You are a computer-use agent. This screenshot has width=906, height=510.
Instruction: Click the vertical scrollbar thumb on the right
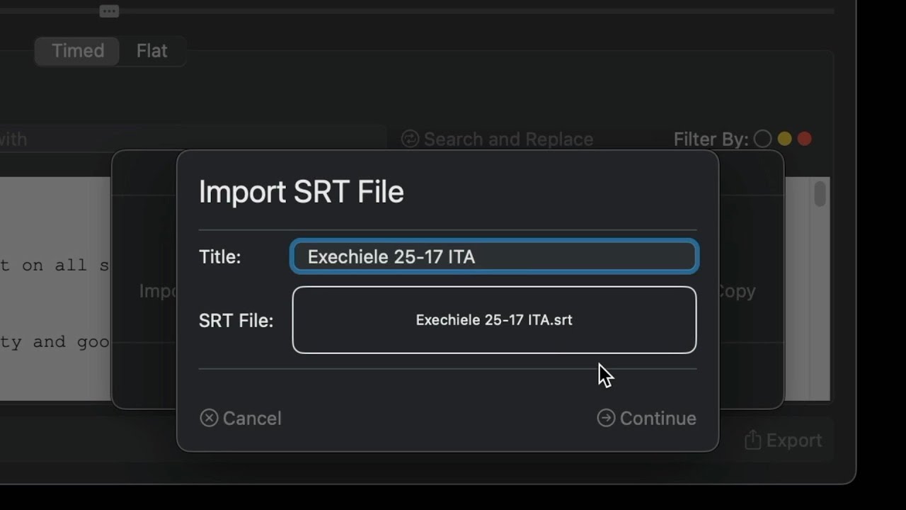(820, 195)
